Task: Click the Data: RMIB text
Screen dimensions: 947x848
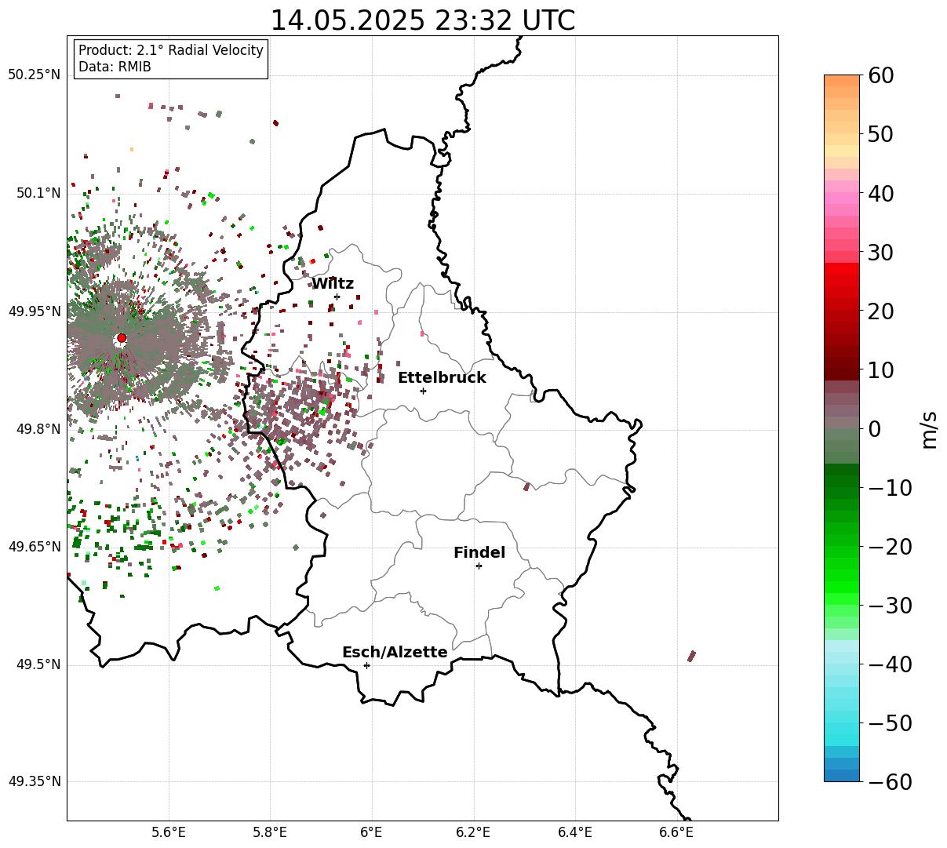Action: pos(115,67)
